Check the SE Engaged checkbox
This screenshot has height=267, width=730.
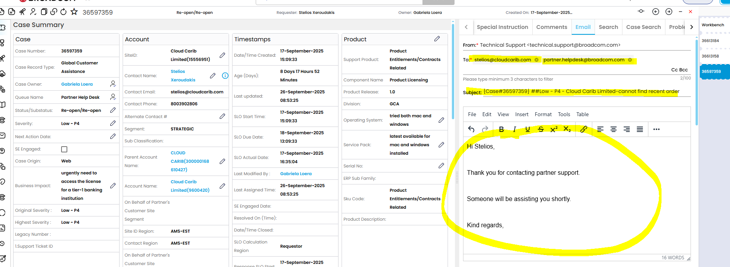click(x=64, y=149)
